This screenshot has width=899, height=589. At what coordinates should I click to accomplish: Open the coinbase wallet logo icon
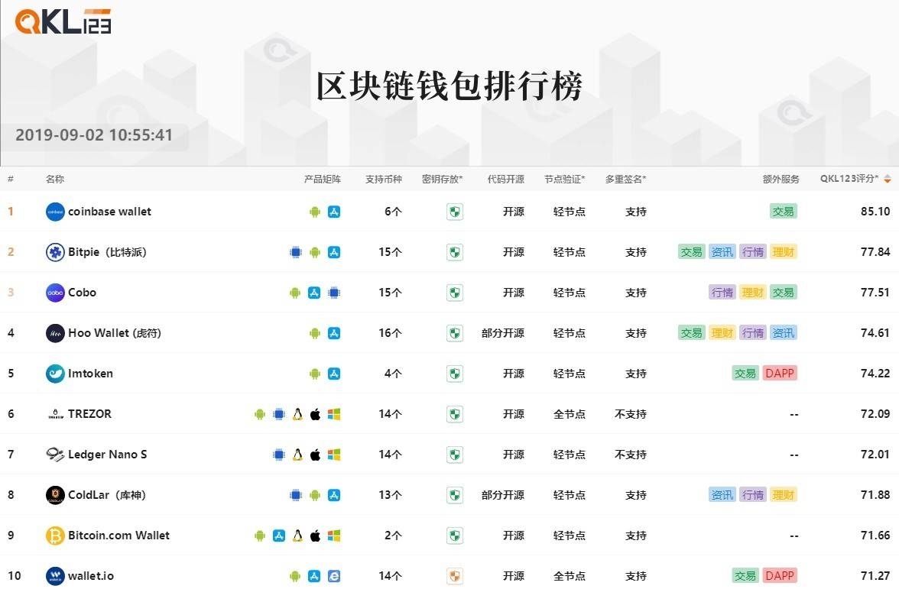tap(55, 212)
